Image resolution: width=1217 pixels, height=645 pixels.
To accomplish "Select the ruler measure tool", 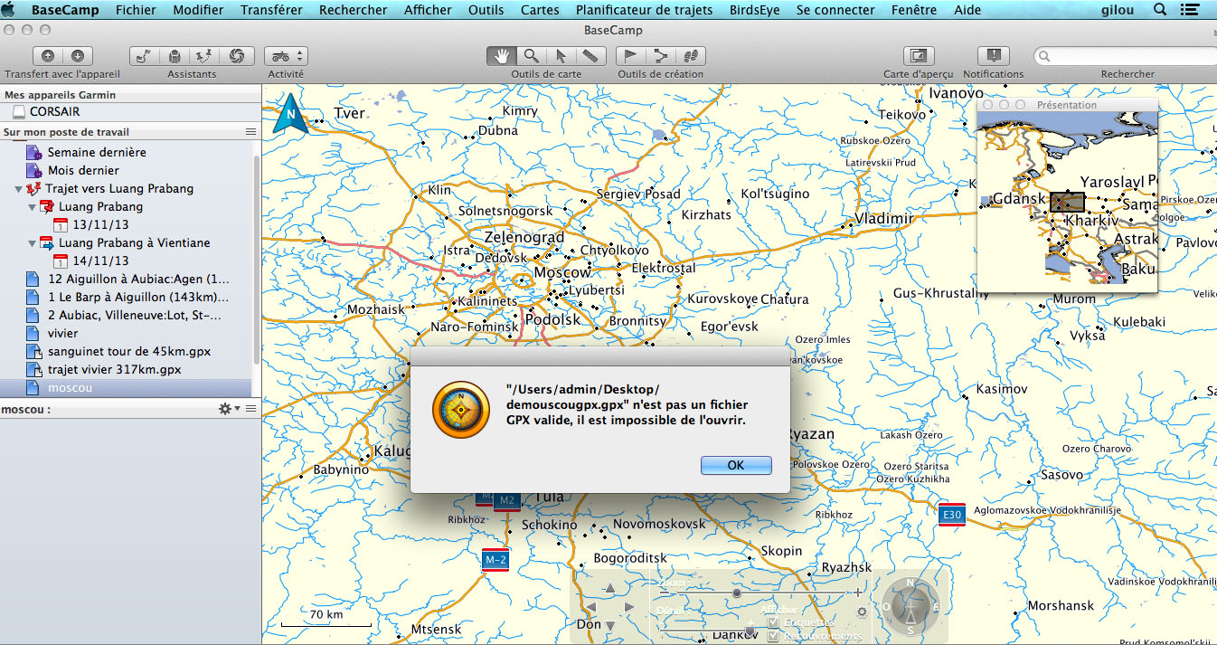I will (x=590, y=56).
